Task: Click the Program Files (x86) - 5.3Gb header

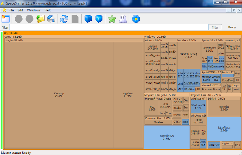Action: click(x=167, y=95)
